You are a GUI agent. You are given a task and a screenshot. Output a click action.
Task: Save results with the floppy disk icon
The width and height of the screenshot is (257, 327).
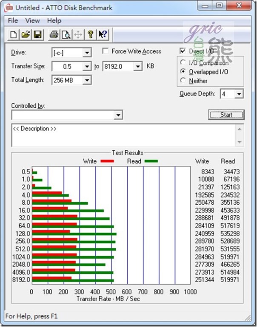click(37, 34)
